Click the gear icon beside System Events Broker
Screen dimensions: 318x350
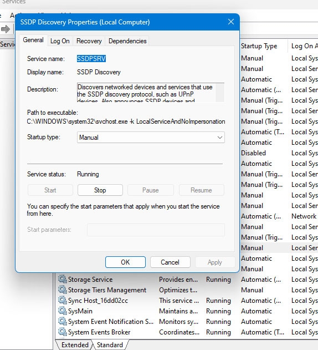tap(62, 332)
